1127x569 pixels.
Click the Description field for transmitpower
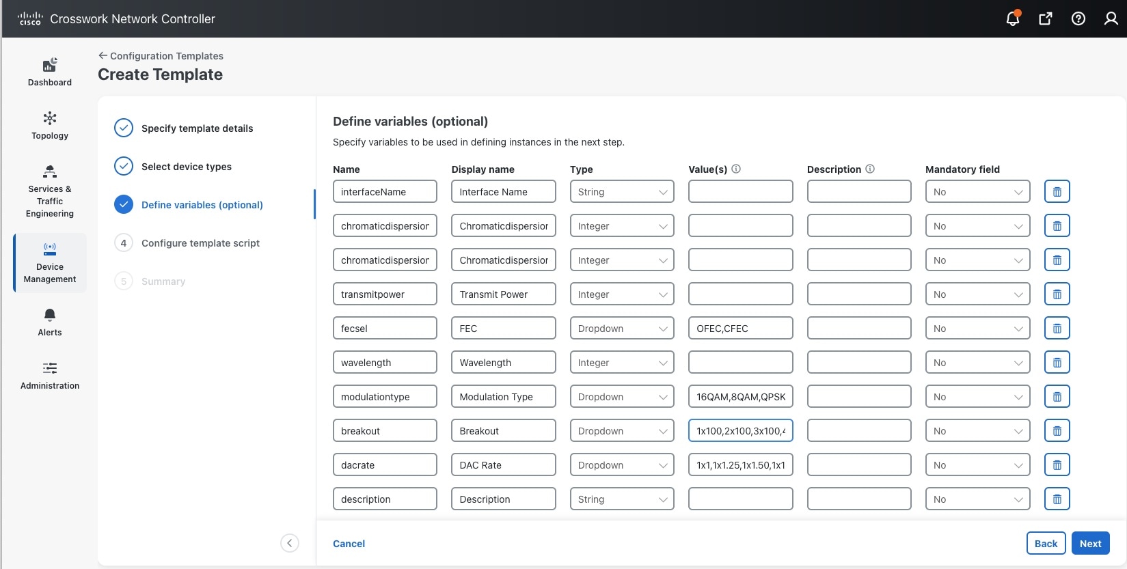[x=859, y=294]
